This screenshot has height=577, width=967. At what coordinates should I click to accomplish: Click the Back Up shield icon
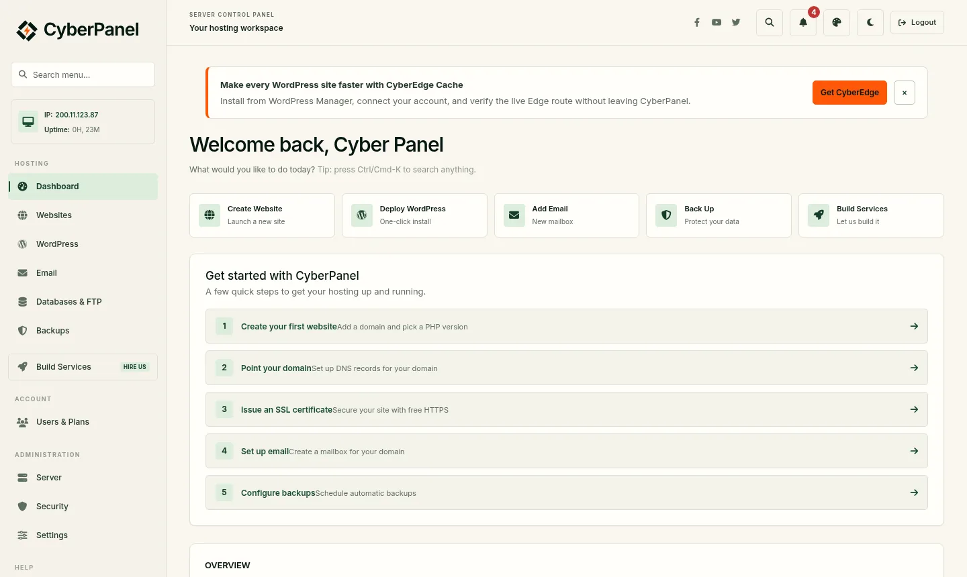(x=666, y=215)
